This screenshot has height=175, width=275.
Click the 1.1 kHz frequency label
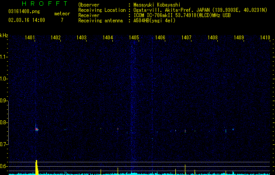(4, 57)
